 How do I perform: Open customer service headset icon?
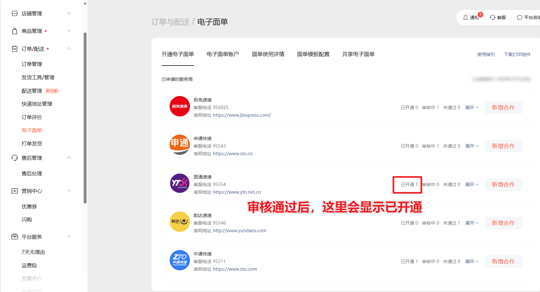(x=493, y=17)
